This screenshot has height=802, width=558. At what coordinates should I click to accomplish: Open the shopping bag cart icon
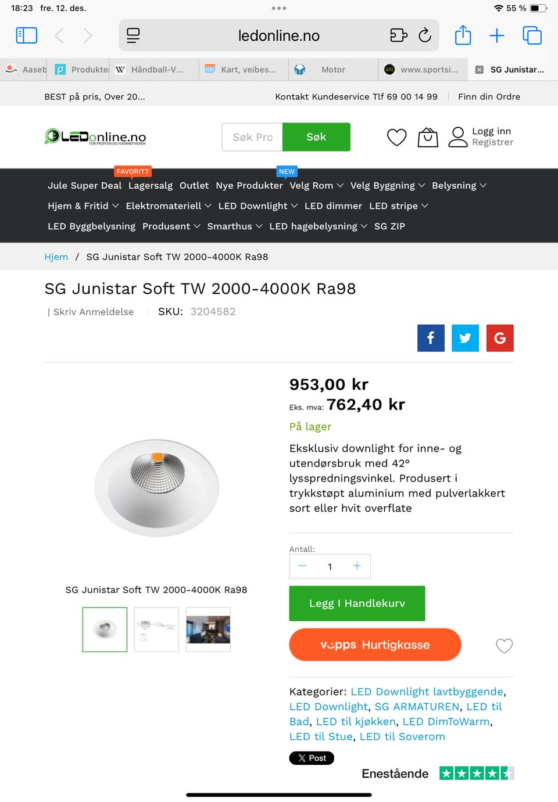(x=428, y=137)
